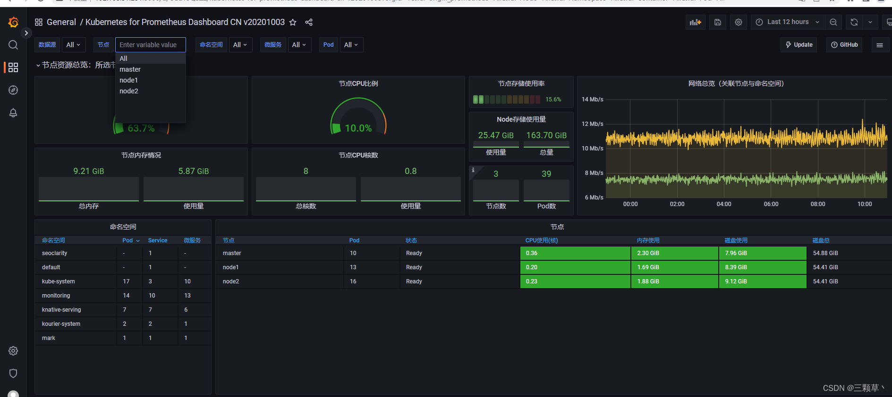This screenshot has width=892, height=397.
Task: Click the 节点存储使用率 bar gauge
Action: pyautogui.click(x=507, y=99)
